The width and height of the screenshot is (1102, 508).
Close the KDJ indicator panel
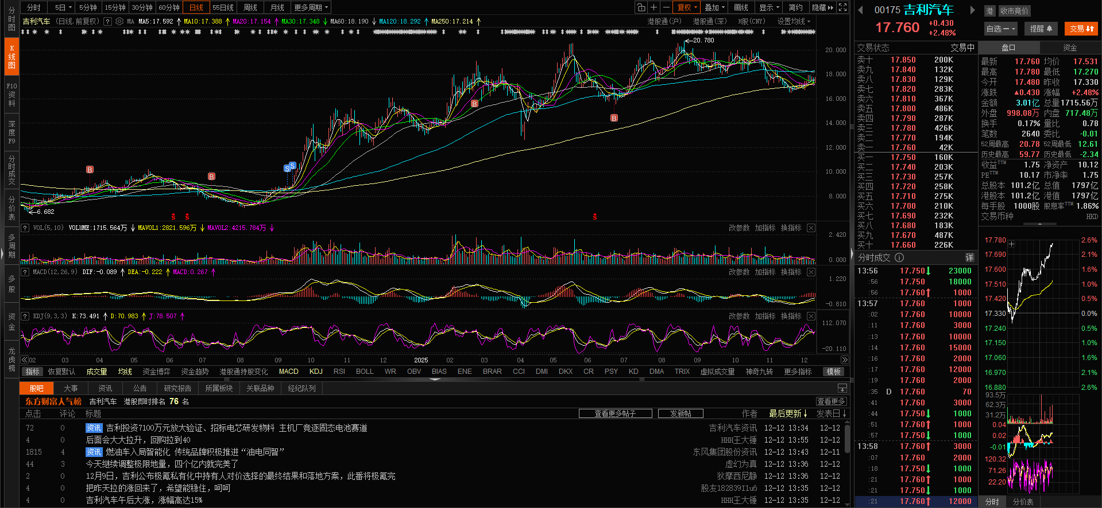(x=811, y=316)
